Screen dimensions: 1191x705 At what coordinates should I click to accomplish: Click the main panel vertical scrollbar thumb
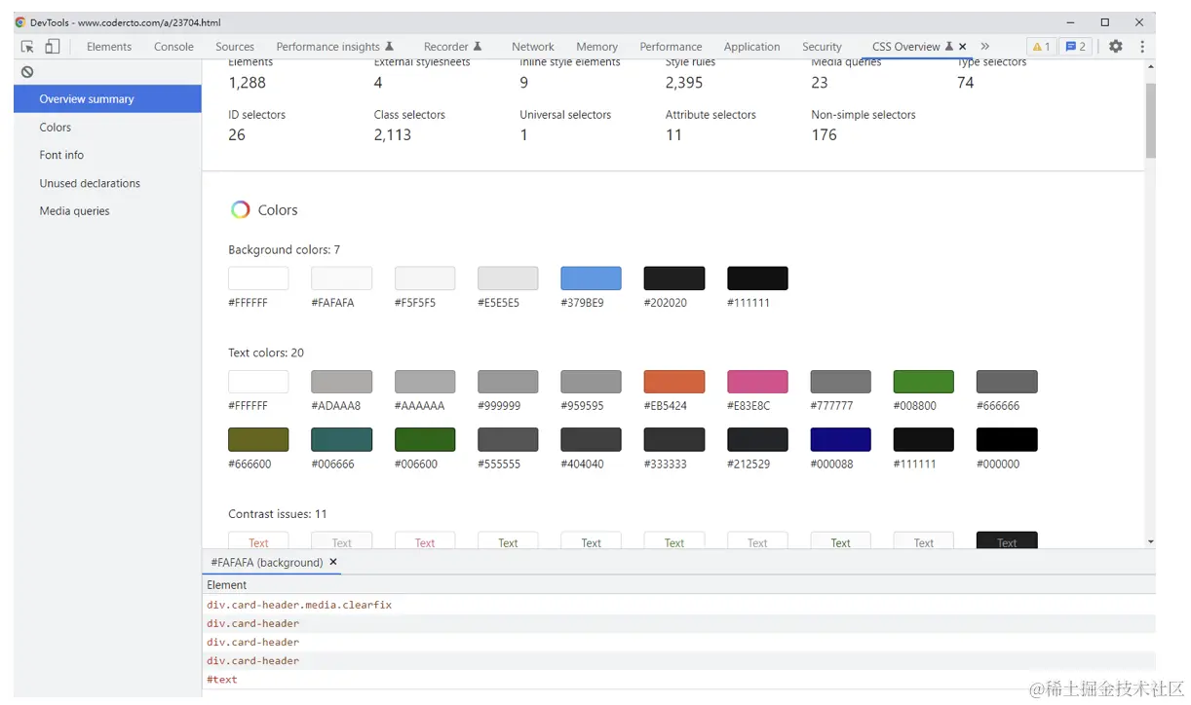[x=1150, y=120]
